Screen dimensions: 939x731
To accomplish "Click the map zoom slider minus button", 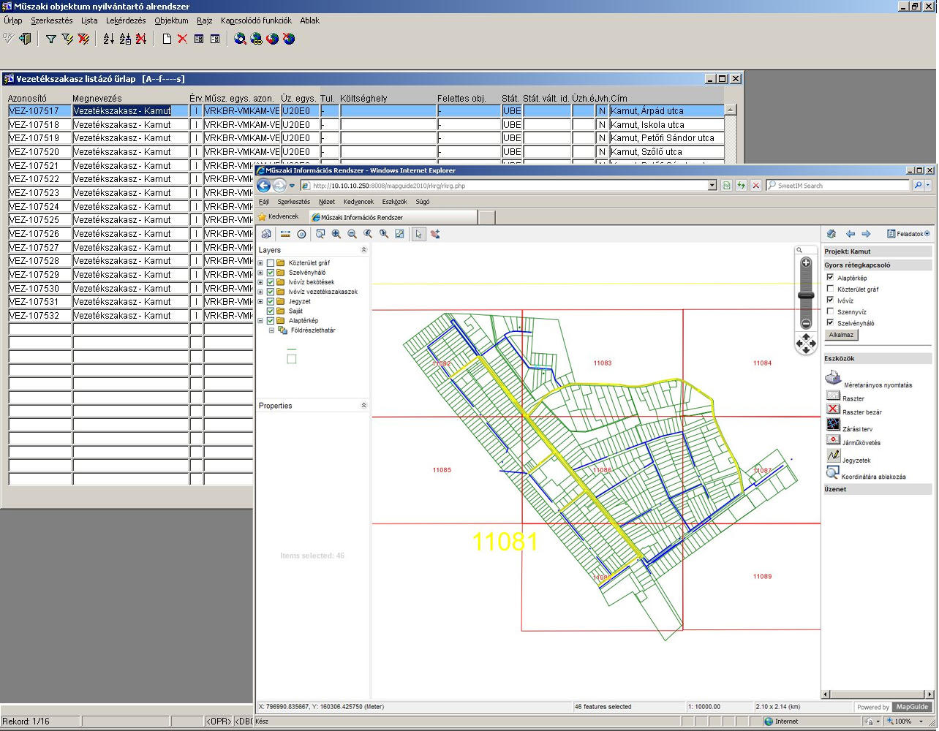I will [x=806, y=323].
